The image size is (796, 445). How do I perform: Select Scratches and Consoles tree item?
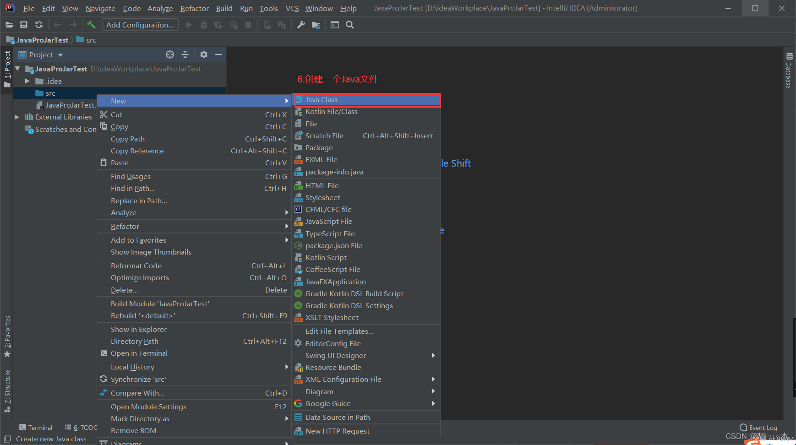coord(60,130)
